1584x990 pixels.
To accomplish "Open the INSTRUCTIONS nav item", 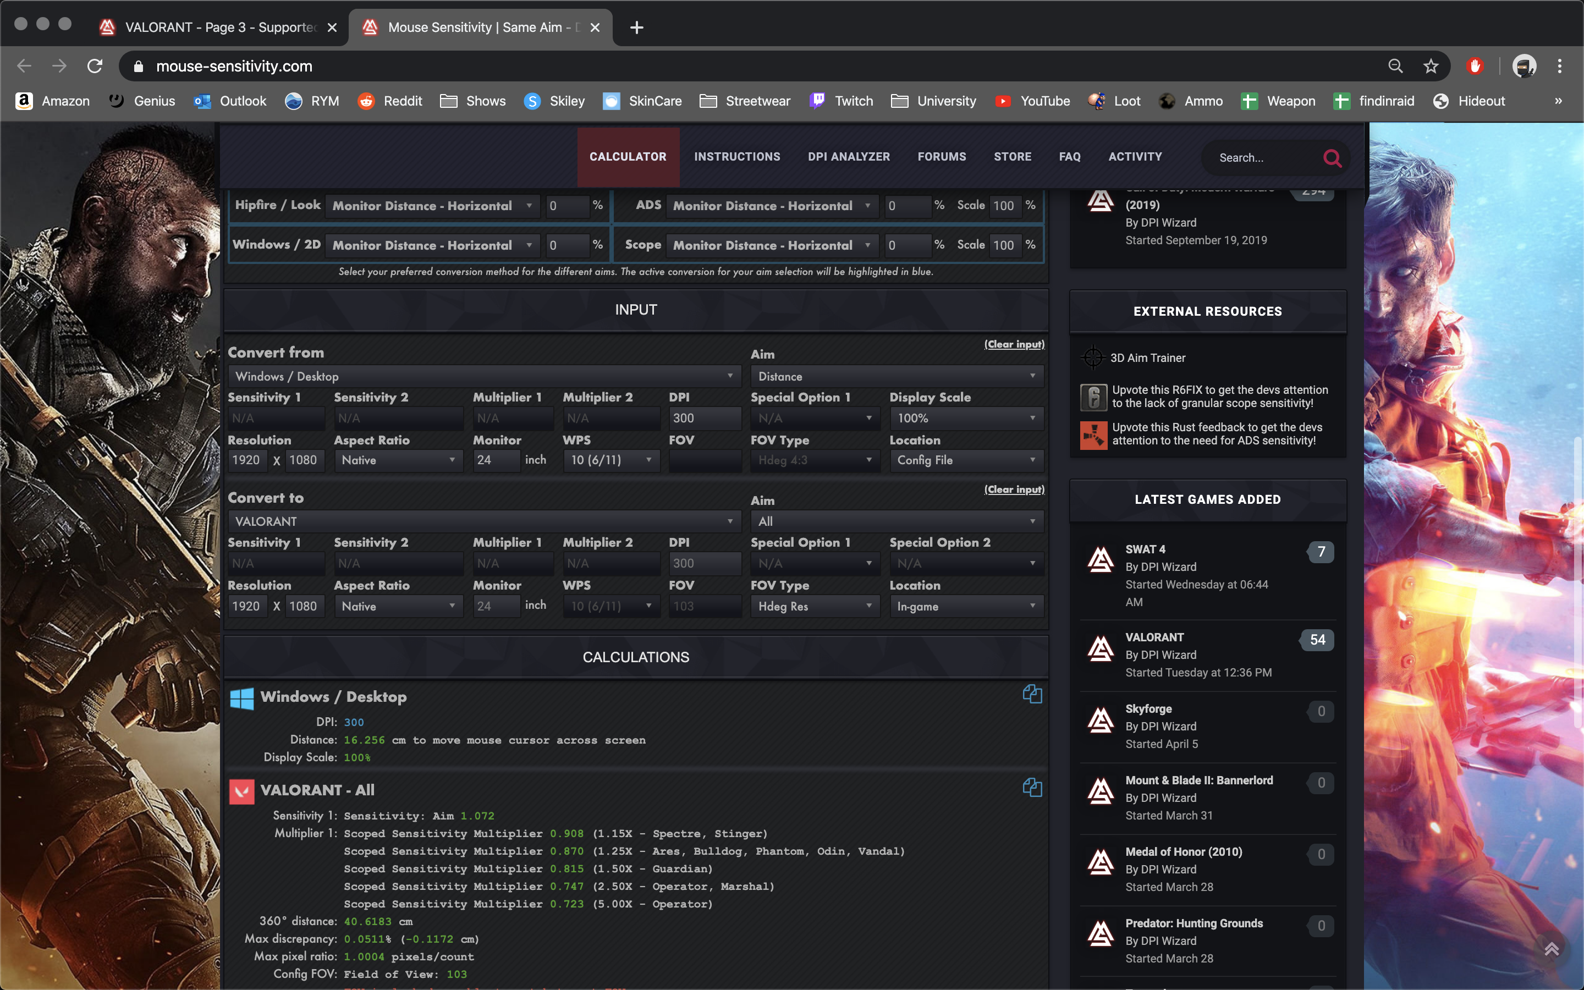I will pyautogui.click(x=737, y=157).
